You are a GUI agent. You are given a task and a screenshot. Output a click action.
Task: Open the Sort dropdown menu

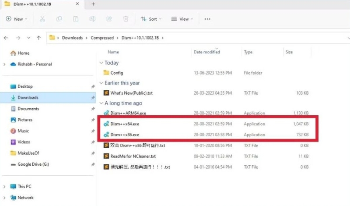(151, 19)
